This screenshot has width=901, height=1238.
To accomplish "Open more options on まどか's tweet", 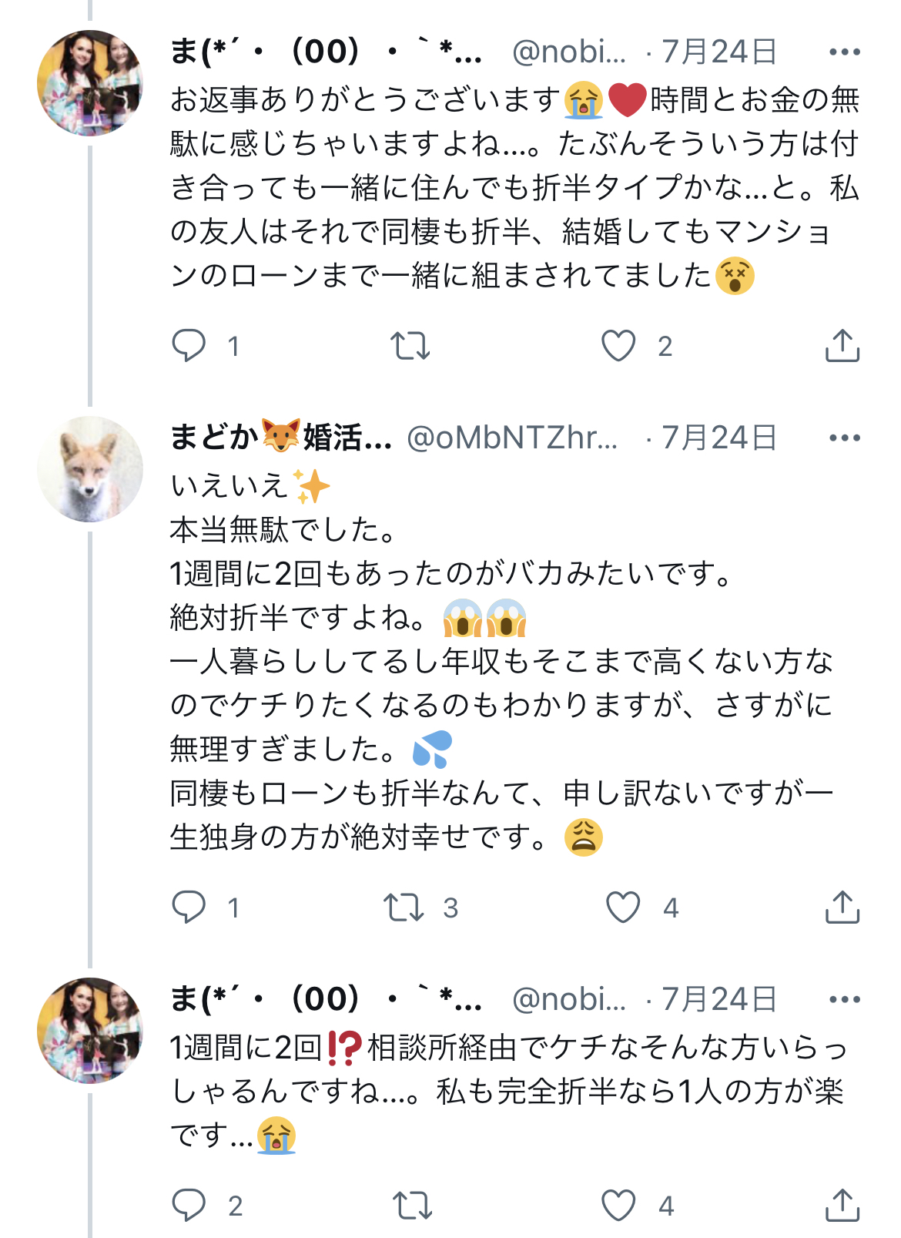I will (x=844, y=438).
